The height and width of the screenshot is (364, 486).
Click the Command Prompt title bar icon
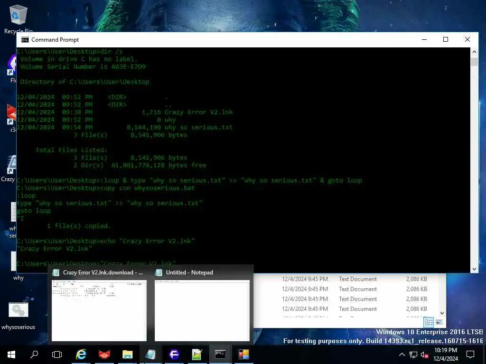(25, 40)
